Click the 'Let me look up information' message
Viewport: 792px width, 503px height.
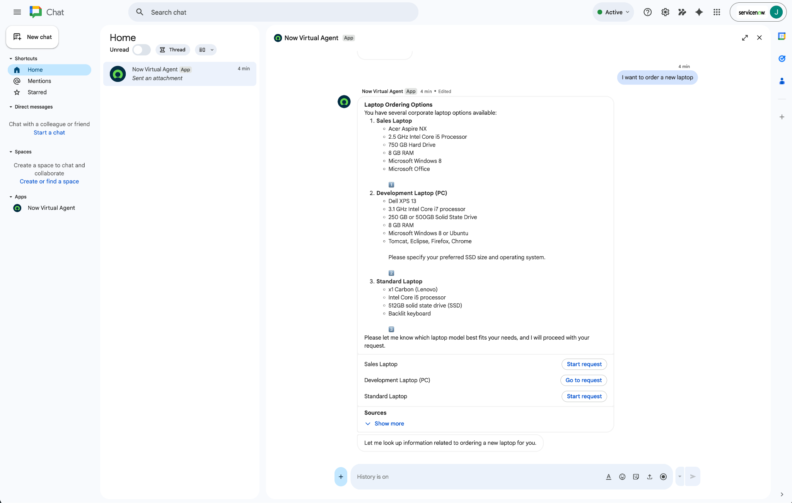(x=450, y=443)
